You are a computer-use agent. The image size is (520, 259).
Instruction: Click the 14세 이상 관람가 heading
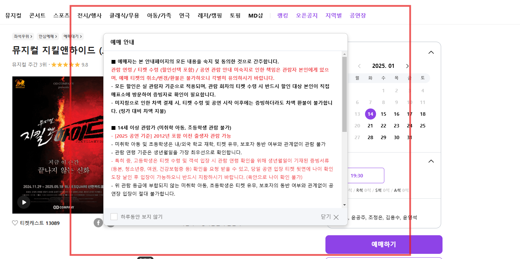(x=171, y=127)
